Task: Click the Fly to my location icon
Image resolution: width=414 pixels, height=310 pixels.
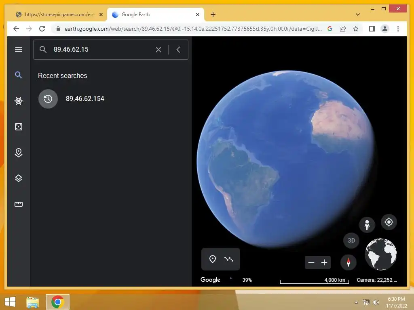Action: coord(389,222)
